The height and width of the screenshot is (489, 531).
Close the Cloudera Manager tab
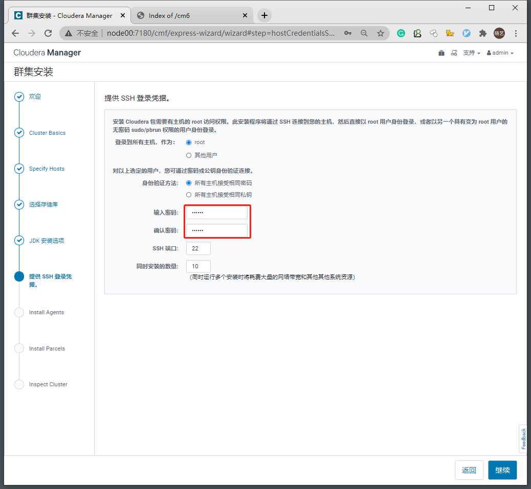pyautogui.click(x=123, y=15)
